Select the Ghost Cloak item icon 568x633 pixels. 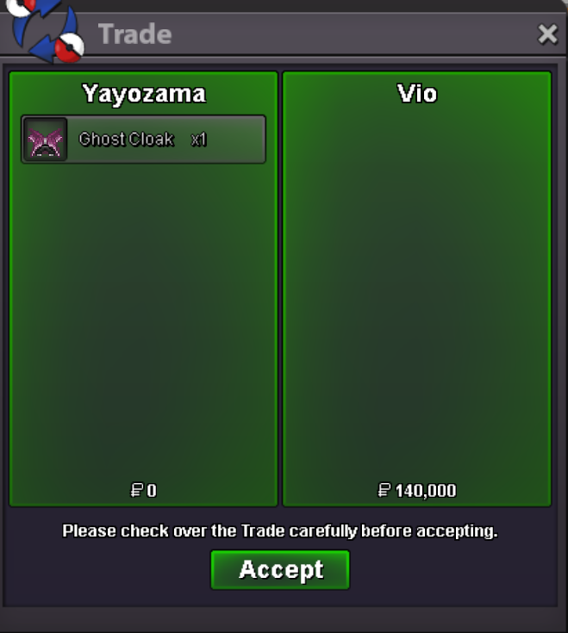pyautogui.click(x=45, y=140)
